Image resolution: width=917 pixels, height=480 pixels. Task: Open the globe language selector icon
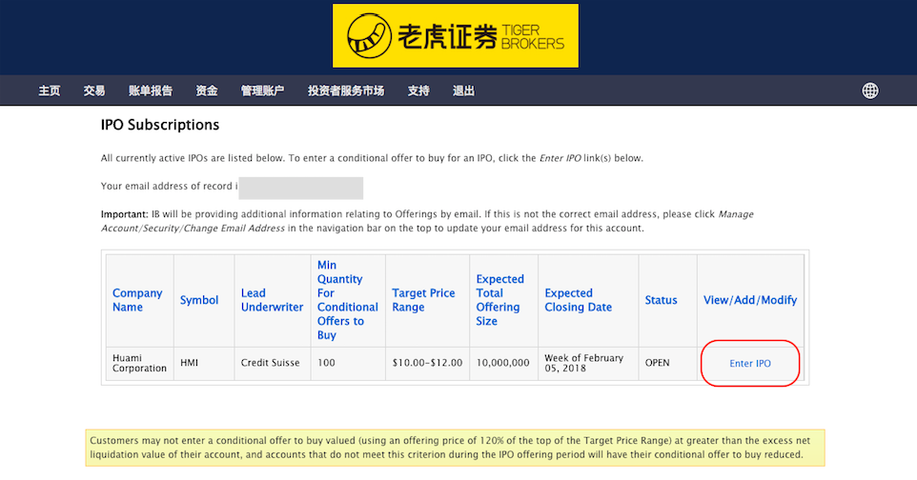tap(869, 90)
